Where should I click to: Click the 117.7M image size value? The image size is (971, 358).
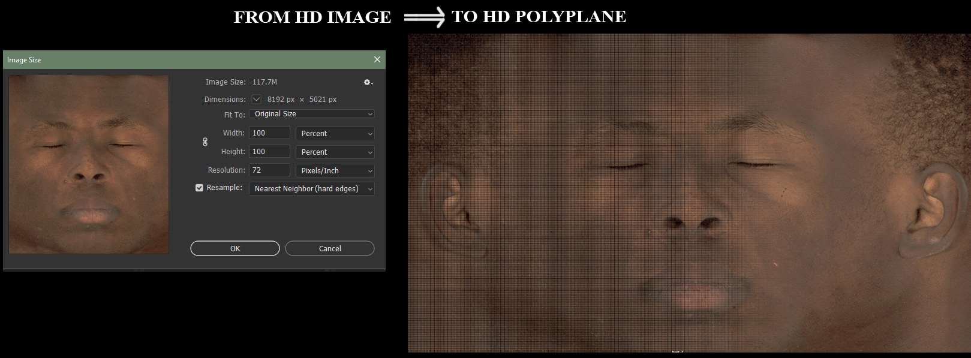click(x=264, y=82)
